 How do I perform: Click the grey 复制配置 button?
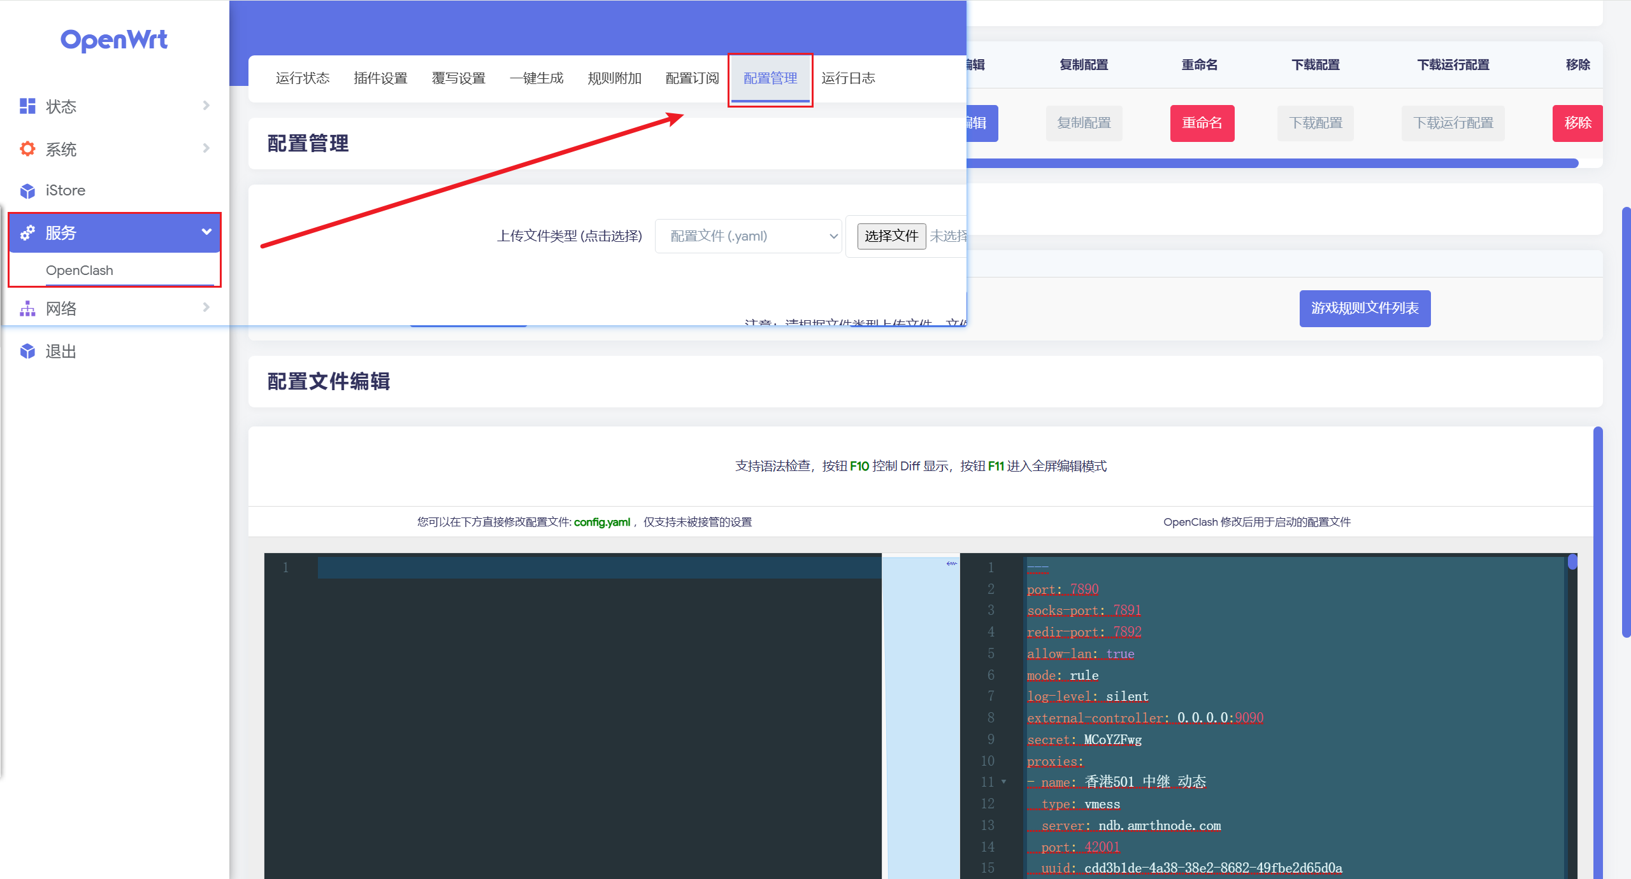point(1084,123)
